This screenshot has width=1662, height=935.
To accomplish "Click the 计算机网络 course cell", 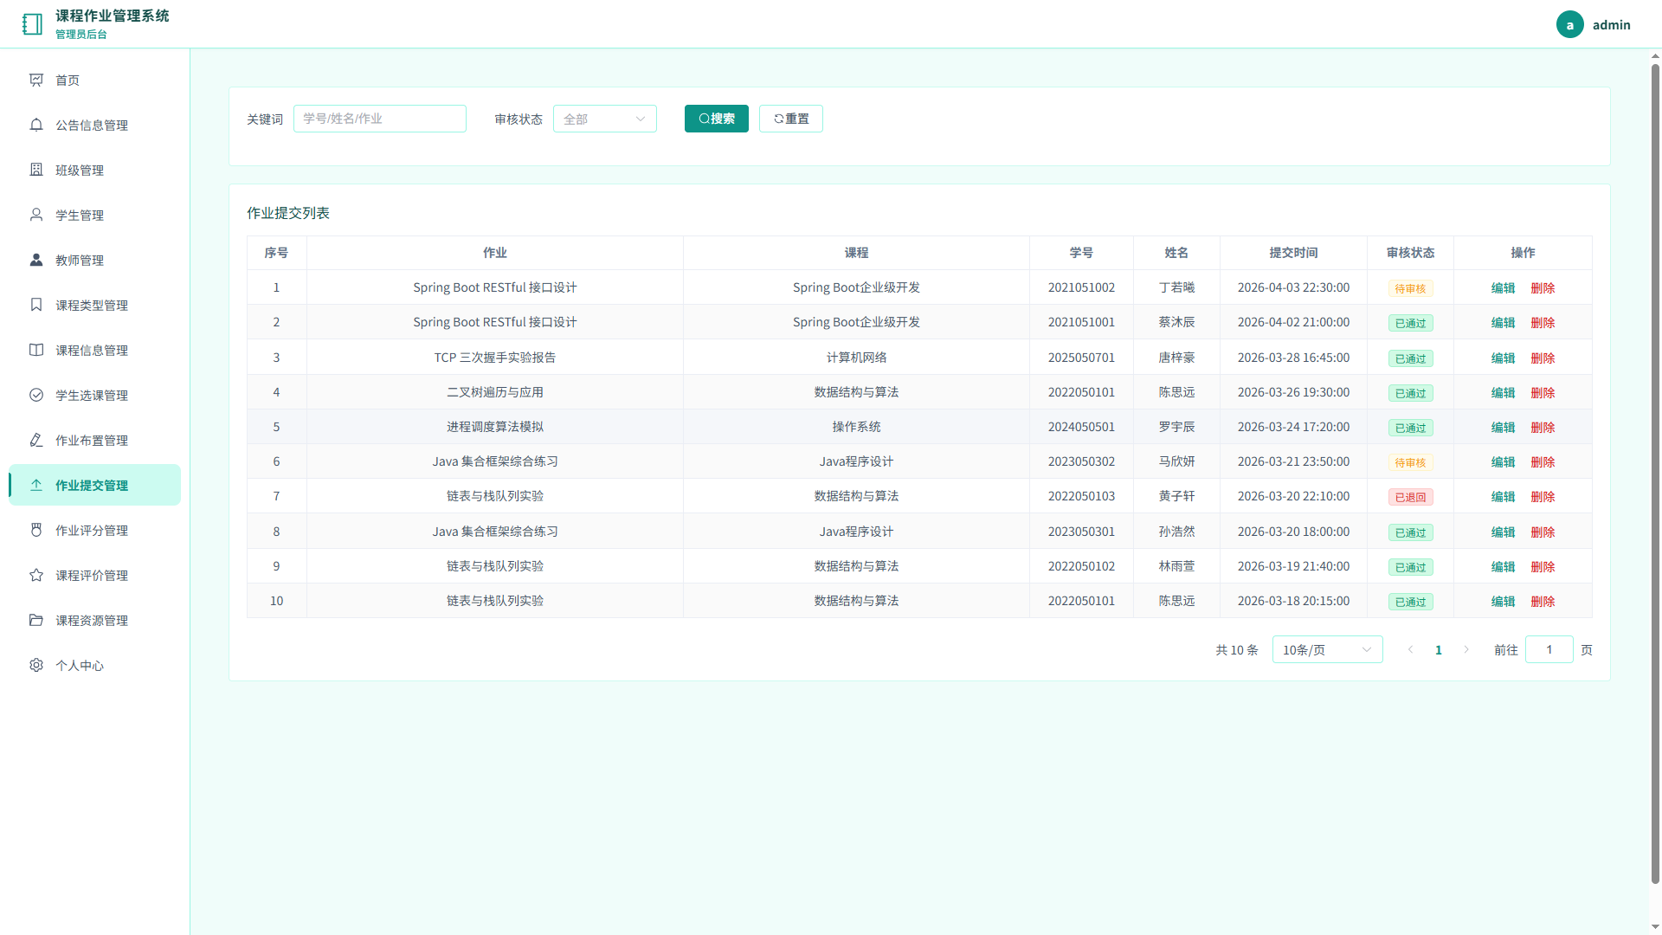I will click(856, 358).
